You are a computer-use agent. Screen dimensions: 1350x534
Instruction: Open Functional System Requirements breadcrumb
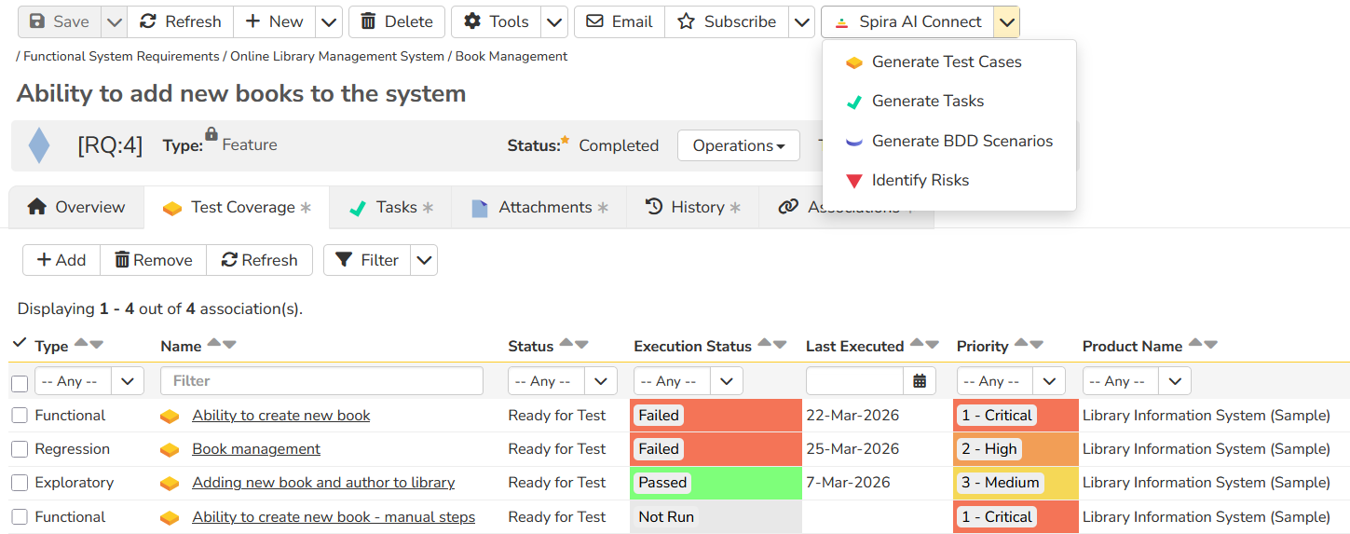(x=121, y=56)
